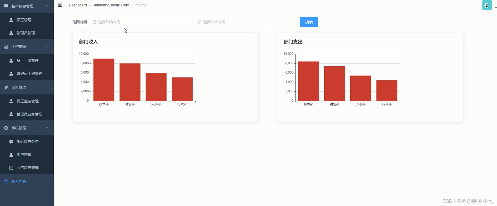
Task: Click the person icon beside 员工管理
Action: tap(11, 20)
